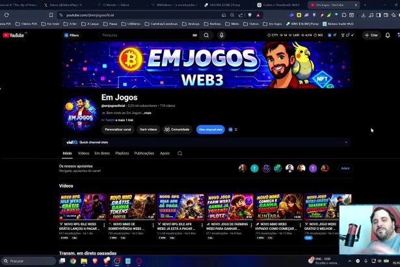This screenshot has width=400, height=267.
Task: Switch to the Vídeos channel tab
Action: (83, 153)
